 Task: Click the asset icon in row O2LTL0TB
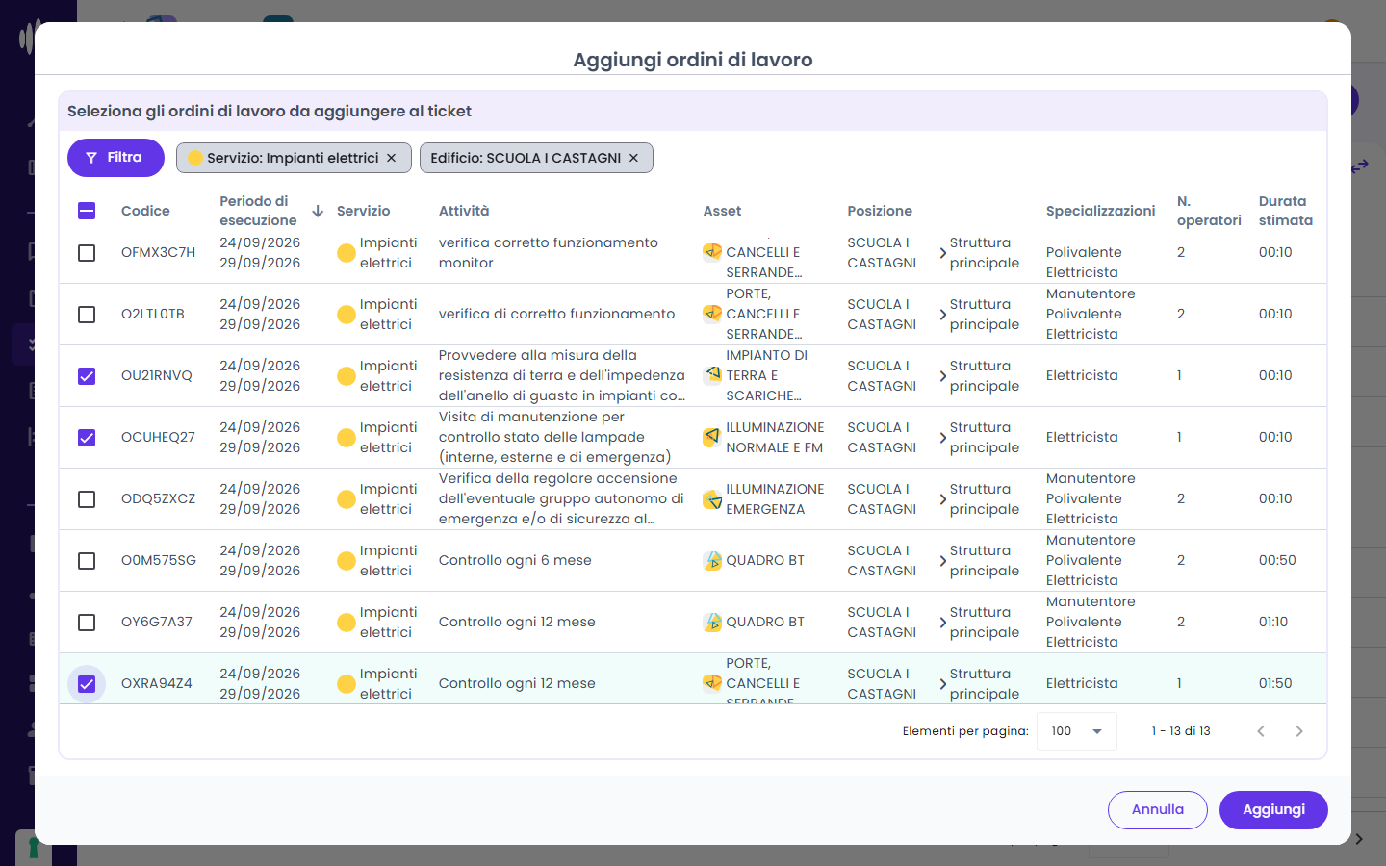[712, 314]
